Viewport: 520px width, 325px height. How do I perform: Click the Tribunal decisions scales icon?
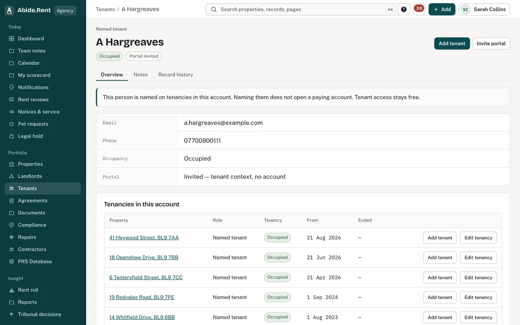(x=11, y=314)
